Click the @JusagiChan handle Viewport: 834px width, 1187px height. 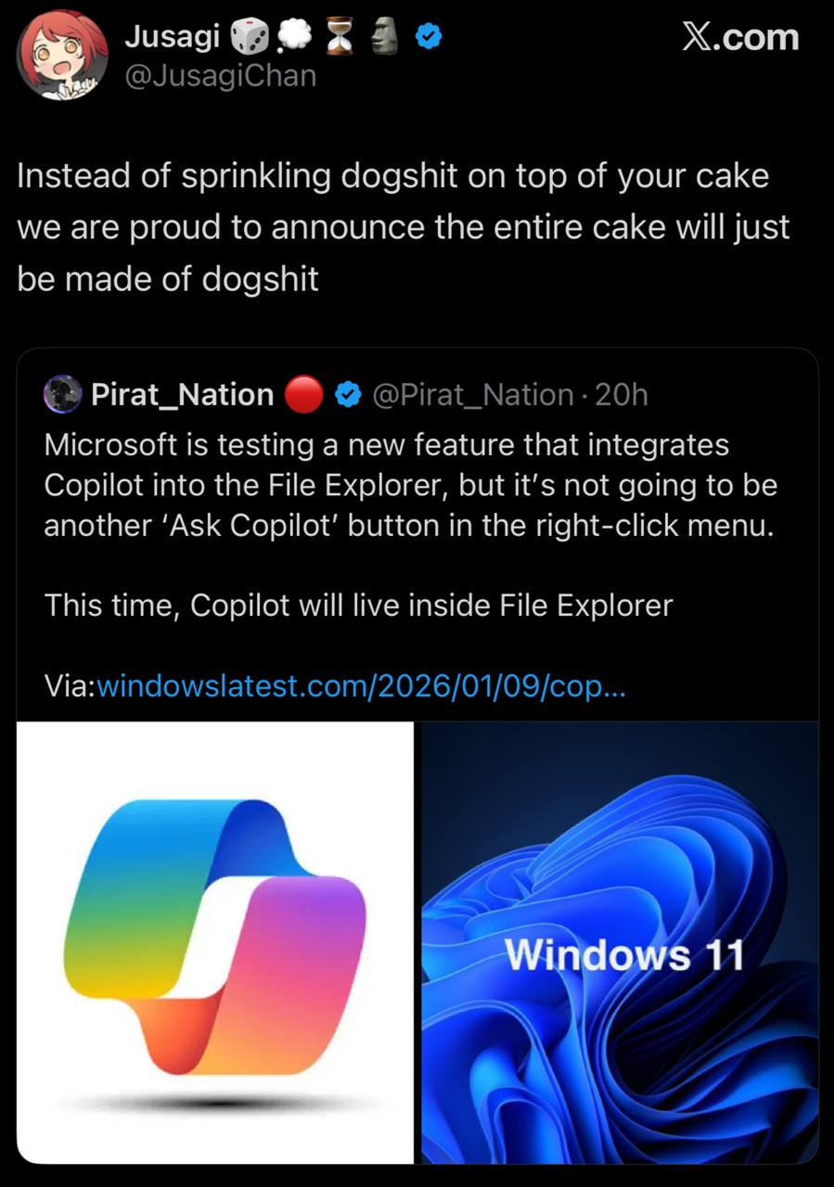pos(220,74)
